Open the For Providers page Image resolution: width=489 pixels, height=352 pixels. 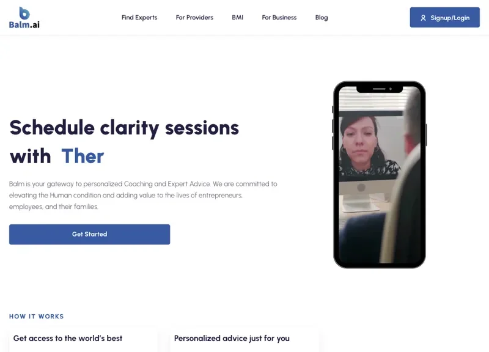pos(194,18)
